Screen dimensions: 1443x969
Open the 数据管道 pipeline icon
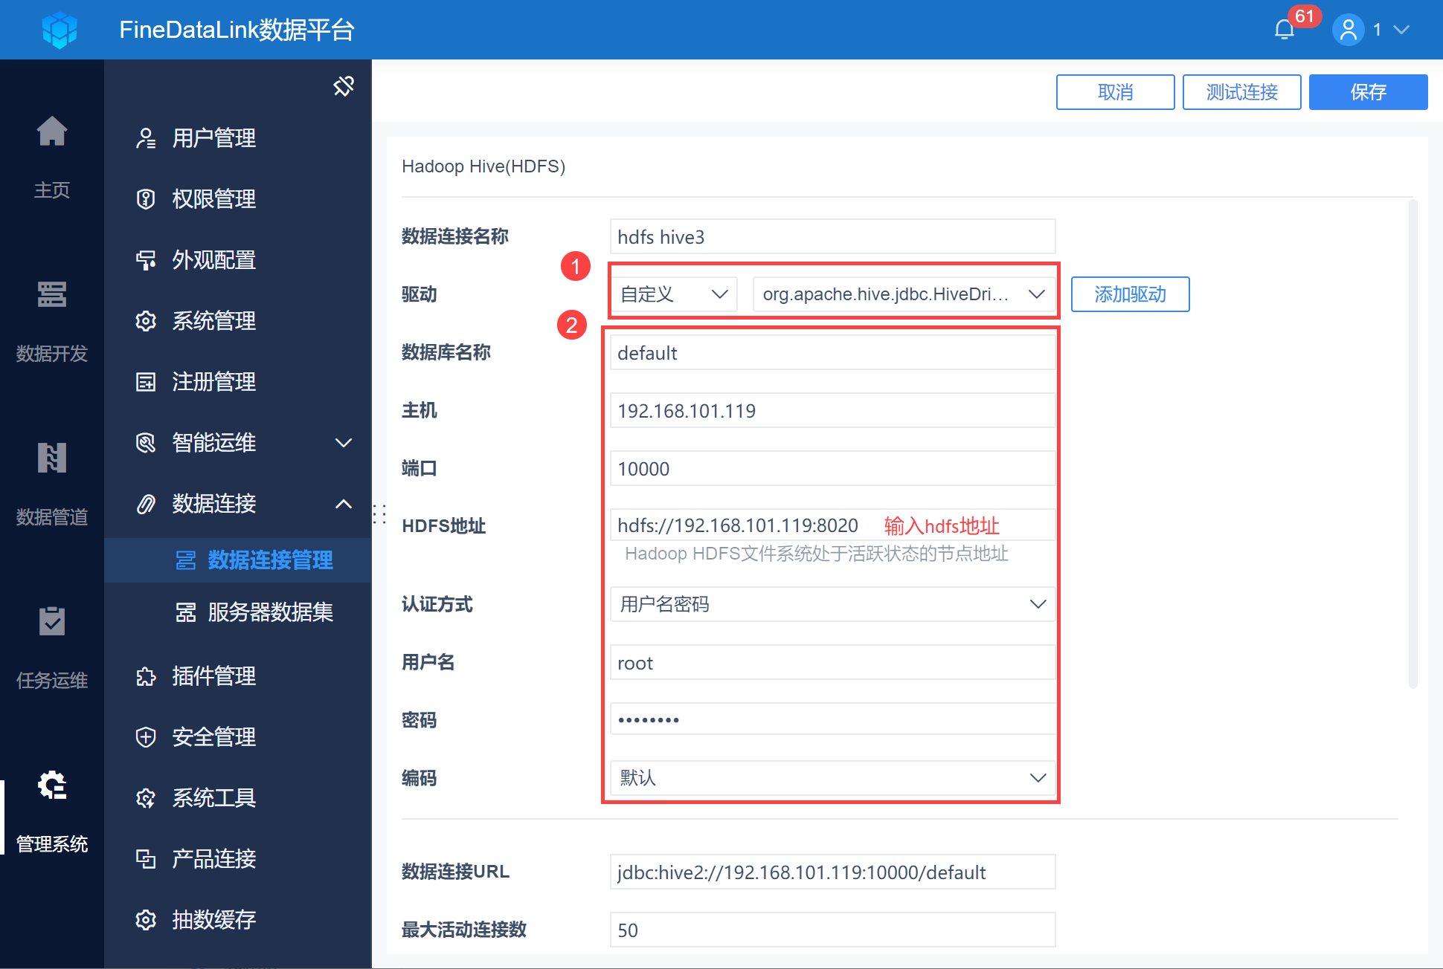pyautogui.click(x=52, y=458)
